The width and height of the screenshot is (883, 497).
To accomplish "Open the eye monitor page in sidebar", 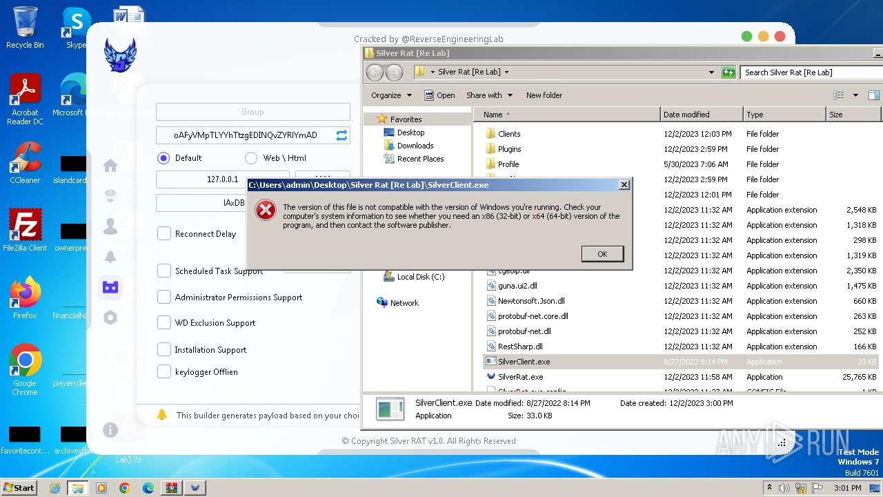I will tap(110, 197).
